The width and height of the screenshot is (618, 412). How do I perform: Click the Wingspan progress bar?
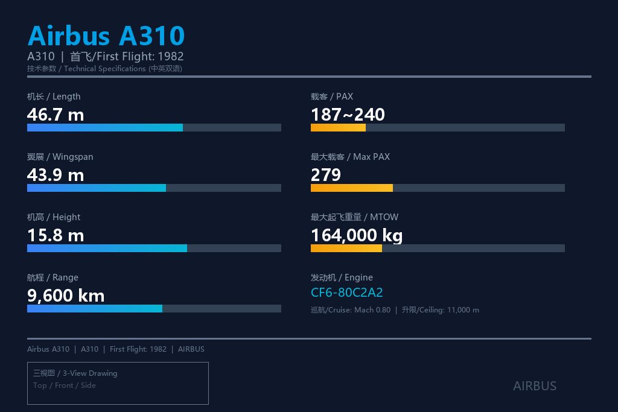click(154, 188)
